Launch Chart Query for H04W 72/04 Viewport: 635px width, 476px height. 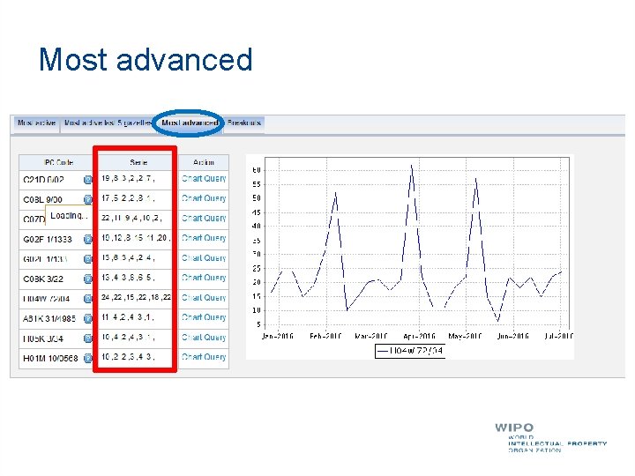(x=204, y=298)
